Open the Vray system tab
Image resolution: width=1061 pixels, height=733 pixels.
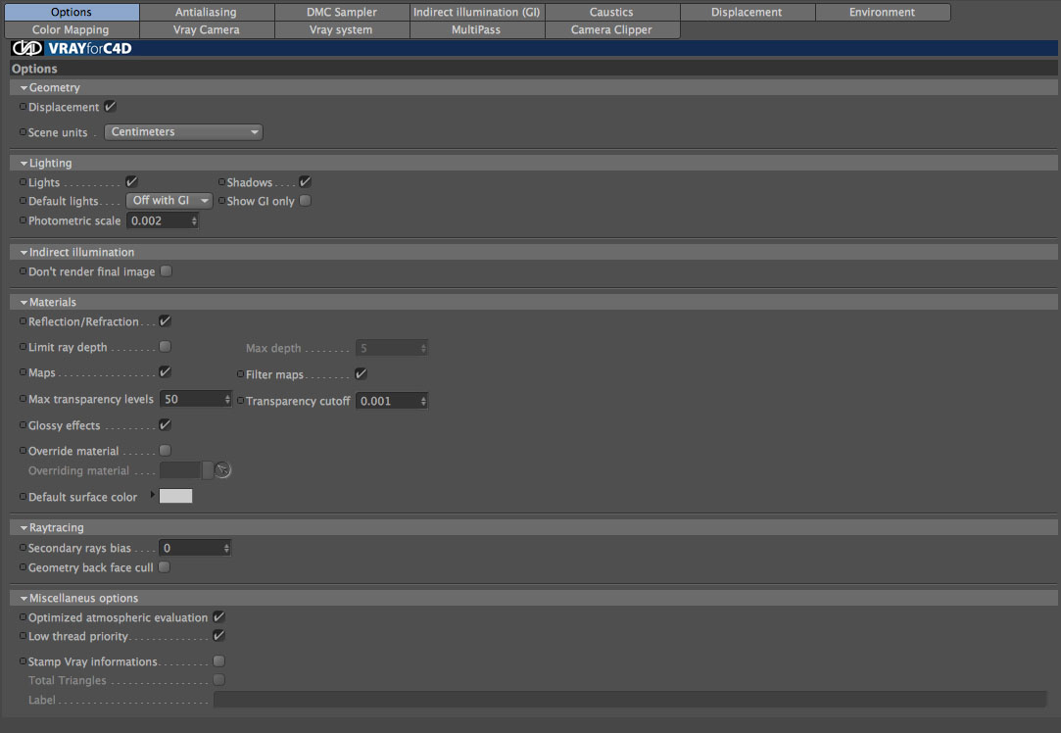[342, 29]
